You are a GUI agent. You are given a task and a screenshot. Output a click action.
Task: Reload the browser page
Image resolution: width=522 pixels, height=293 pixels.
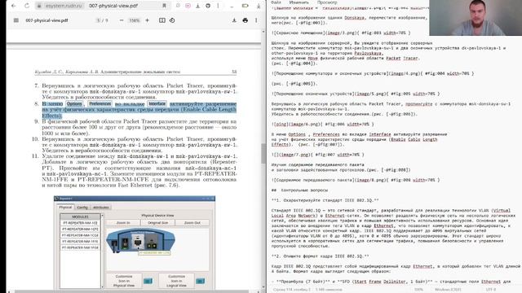(27, 6)
